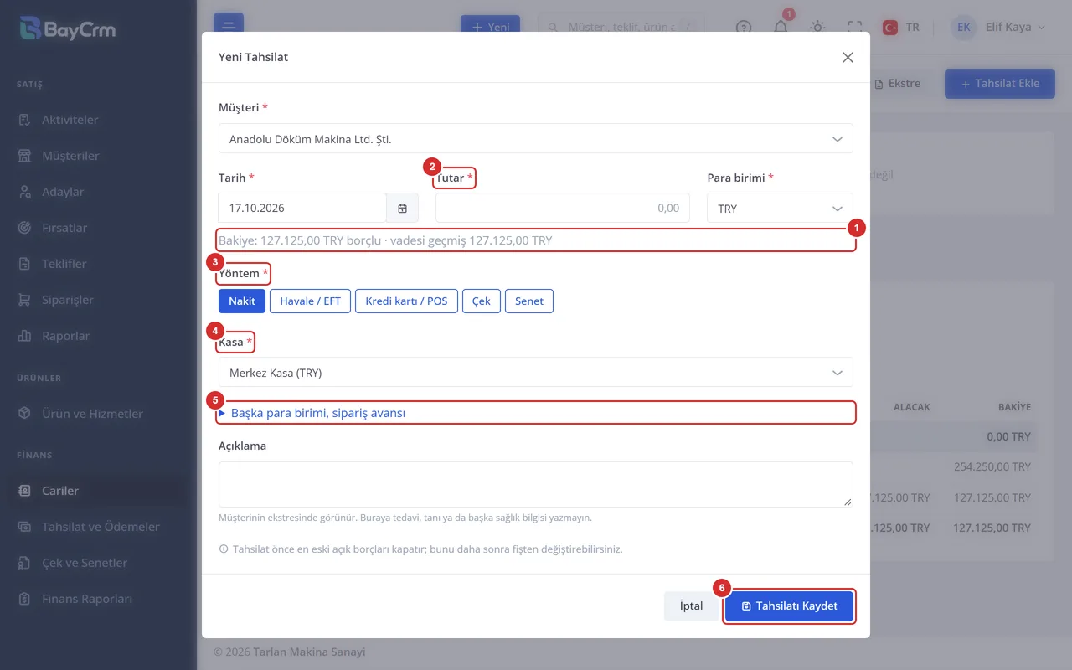The image size is (1072, 670).
Task: Click the Fırsatlar sidebar icon
Action: 25,228
